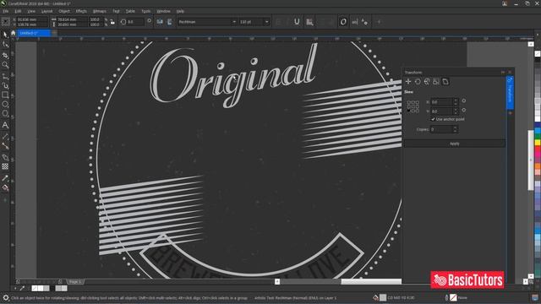Image resolution: width=541 pixels, height=304 pixels.
Task: Select the Freehand tool
Action: tap(5, 76)
